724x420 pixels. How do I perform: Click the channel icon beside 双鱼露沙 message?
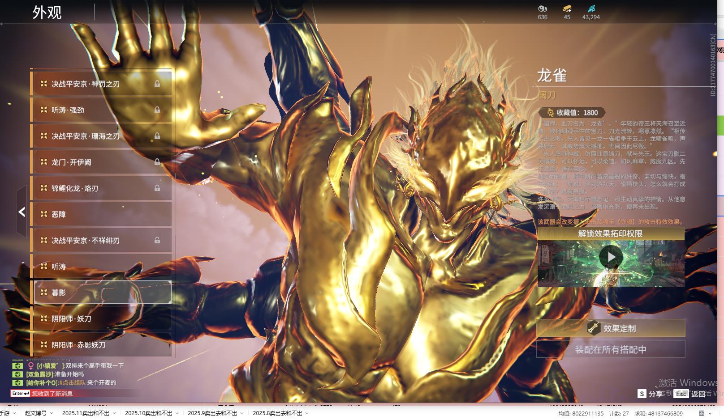click(17, 374)
